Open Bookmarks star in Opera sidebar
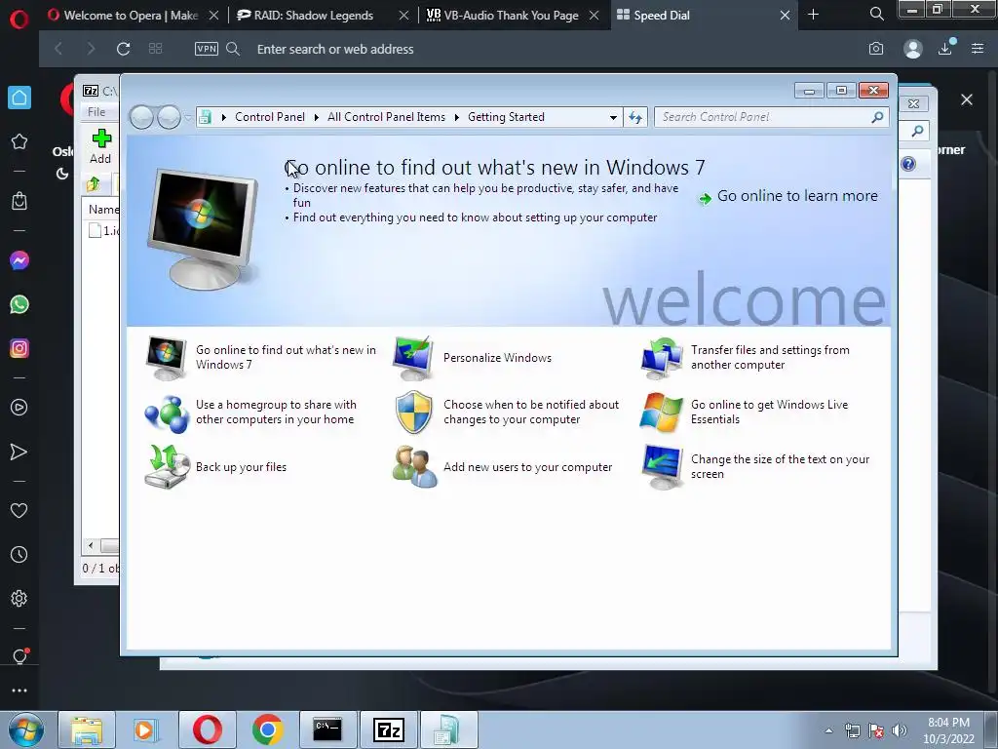 tap(19, 141)
